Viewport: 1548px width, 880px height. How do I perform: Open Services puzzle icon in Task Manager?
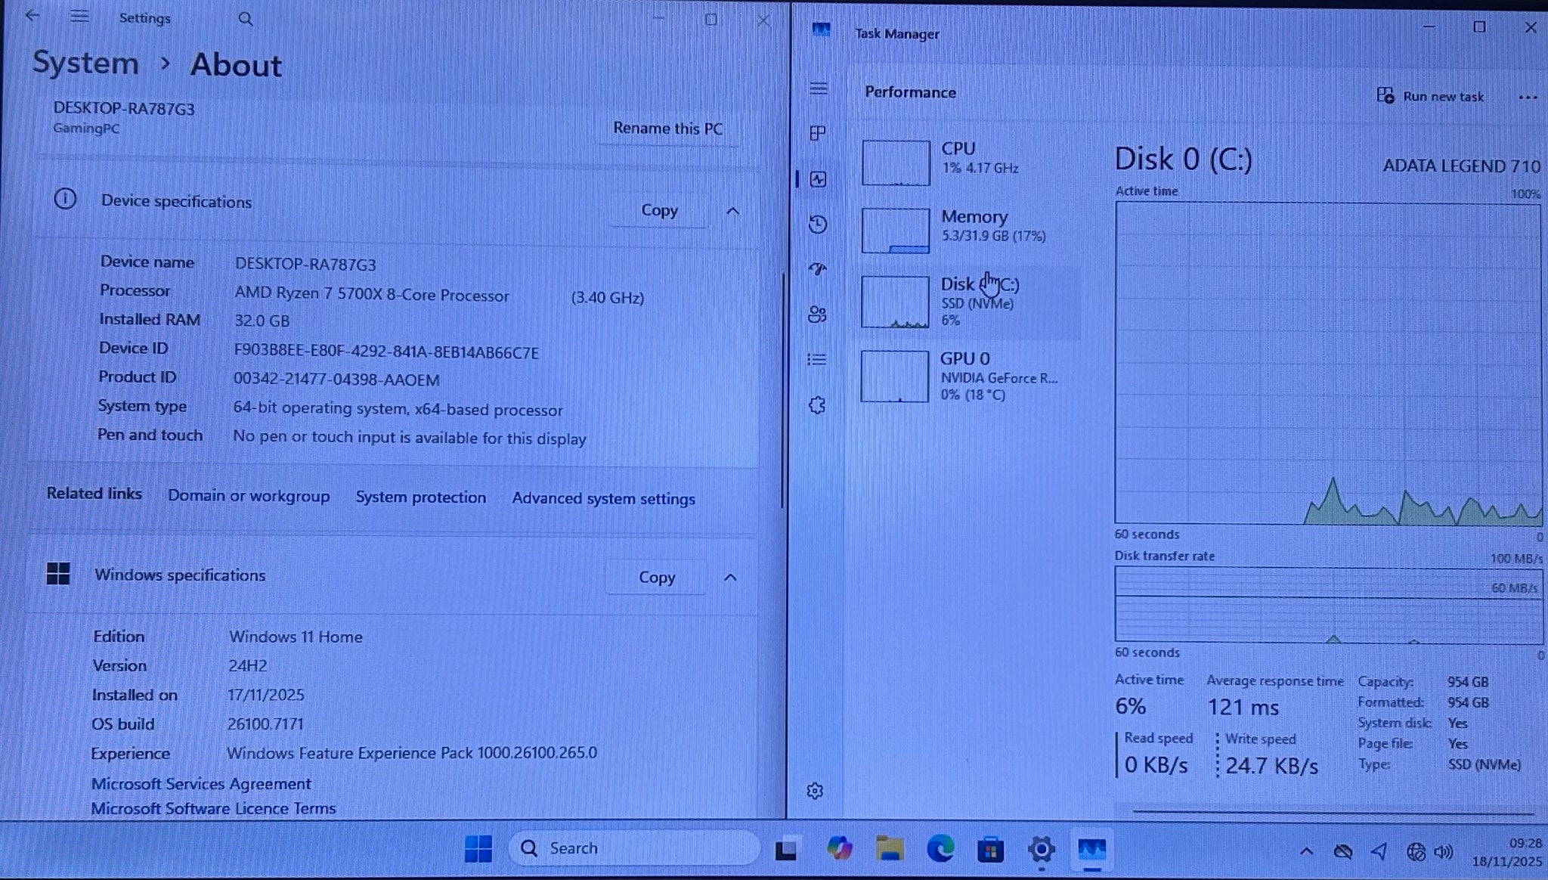(817, 405)
